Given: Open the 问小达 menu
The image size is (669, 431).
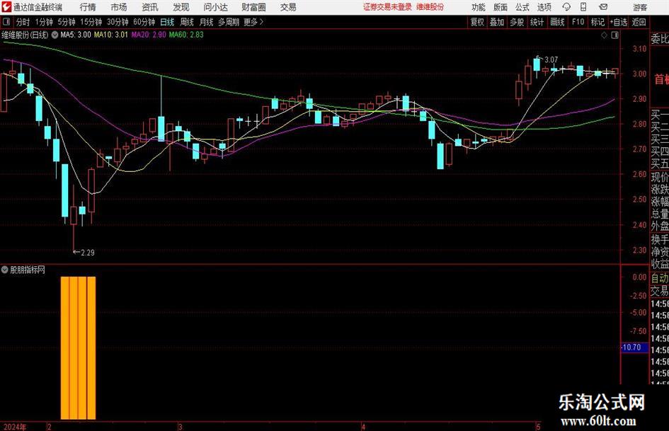Looking at the screenshot, I should pos(215,7).
